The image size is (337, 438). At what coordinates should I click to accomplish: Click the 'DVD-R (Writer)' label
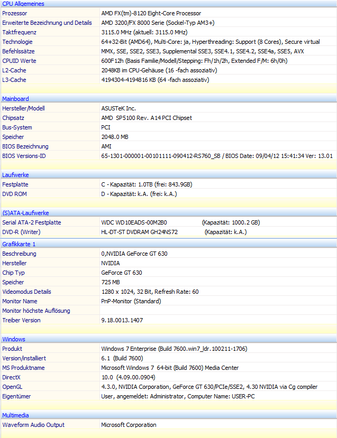pyautogui.click(x=21, y=231)
